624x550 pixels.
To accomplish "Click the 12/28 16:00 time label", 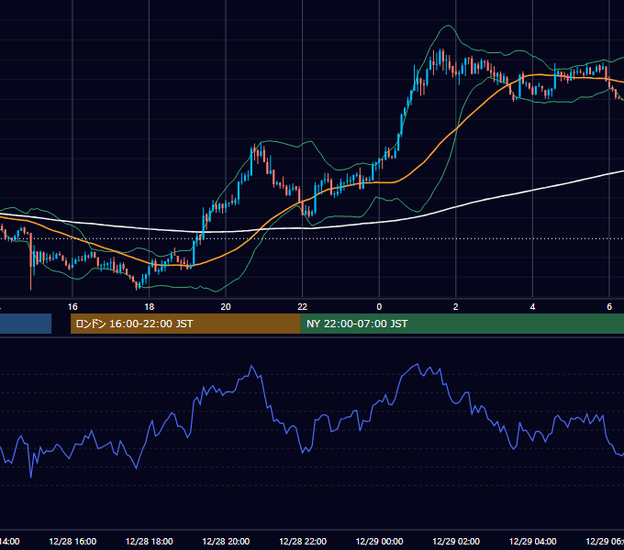I will [72, 541].
